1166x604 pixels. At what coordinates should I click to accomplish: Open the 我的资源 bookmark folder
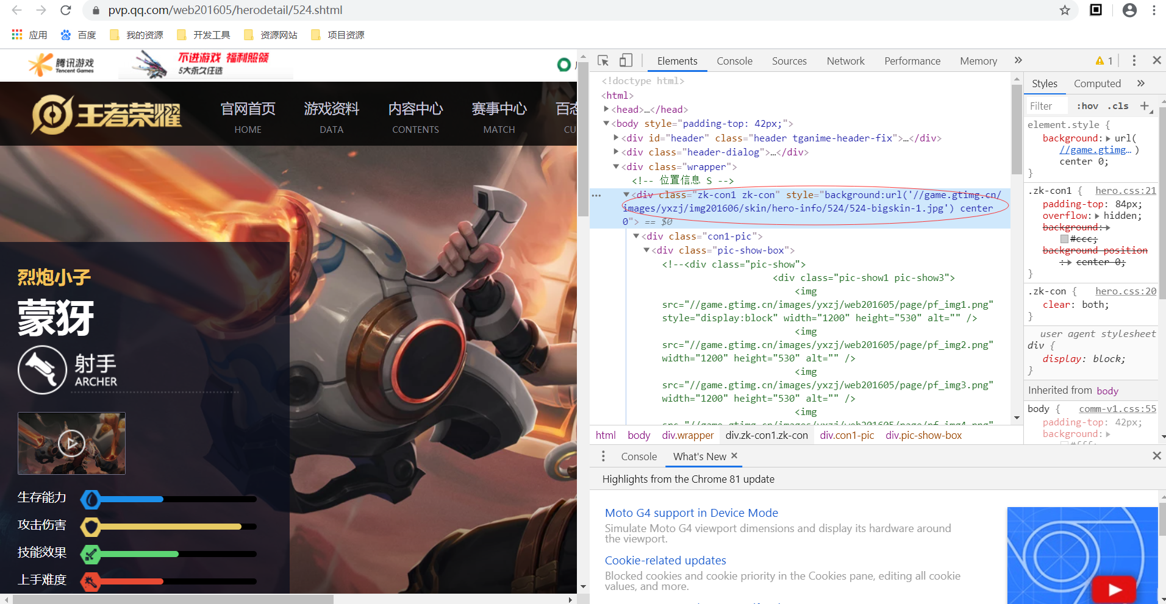(136, 35)
